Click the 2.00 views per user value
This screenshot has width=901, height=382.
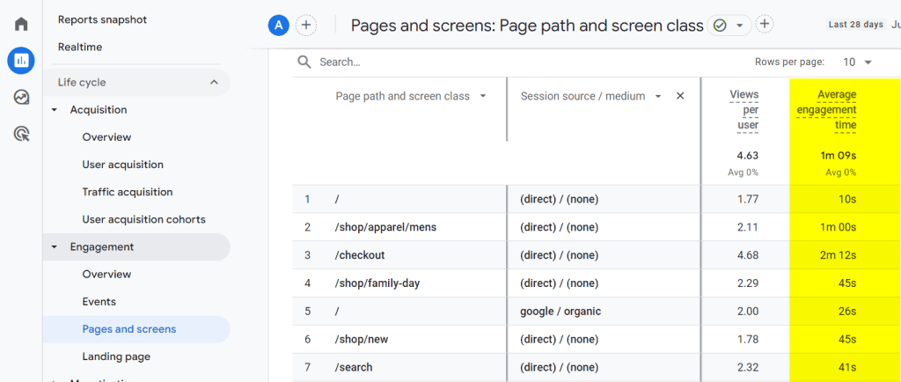pyautogui.click(x=748, y=312)
